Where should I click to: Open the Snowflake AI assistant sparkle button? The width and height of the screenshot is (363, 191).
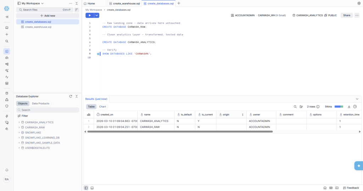click(x=358, y=166)
